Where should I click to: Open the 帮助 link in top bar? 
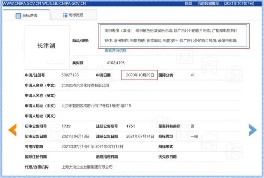pyautogui.click(x=200, y=3)
